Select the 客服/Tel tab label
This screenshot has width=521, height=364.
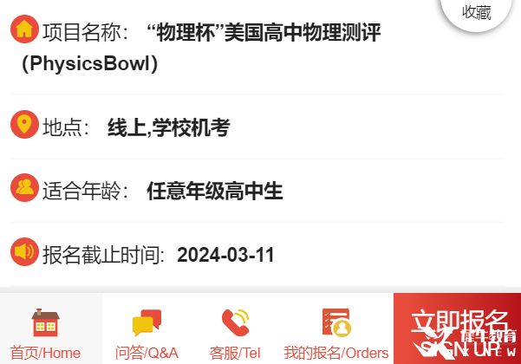[235, 353]
